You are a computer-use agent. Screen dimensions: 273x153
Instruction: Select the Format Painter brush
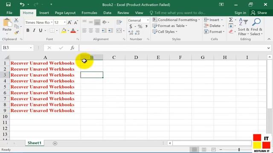pyautogui.click(x=16, y=32)
